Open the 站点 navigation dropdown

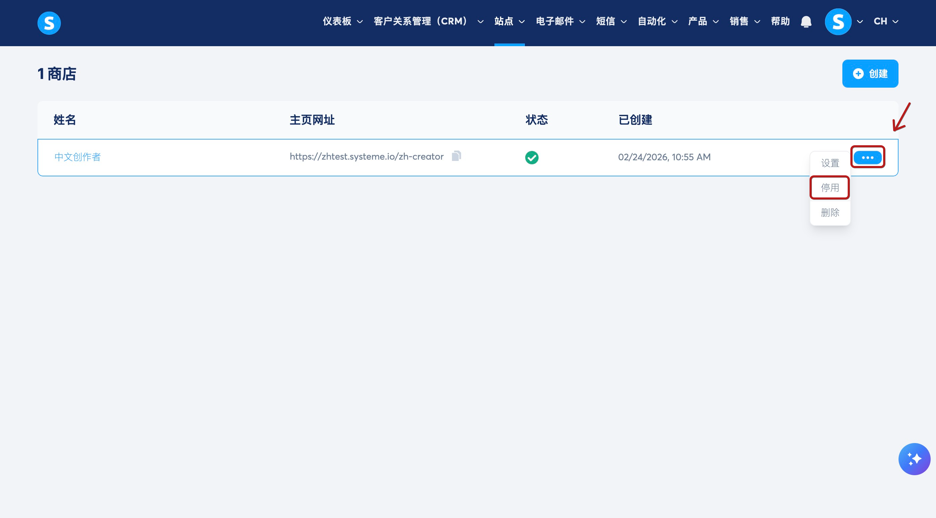(509, 21)
